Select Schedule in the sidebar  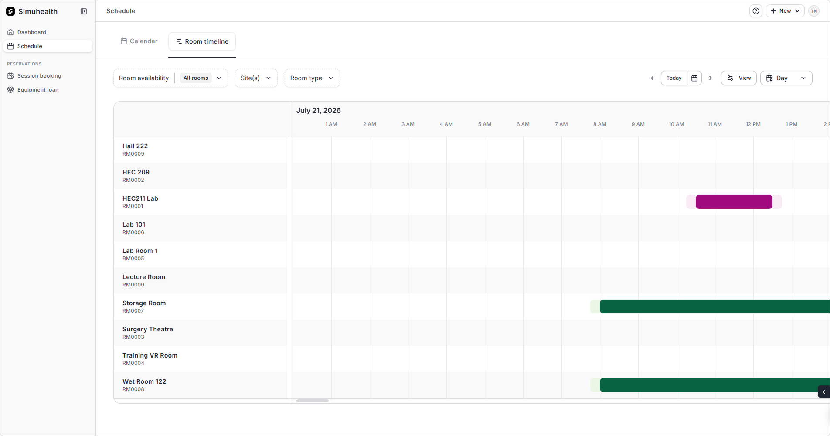48,46
